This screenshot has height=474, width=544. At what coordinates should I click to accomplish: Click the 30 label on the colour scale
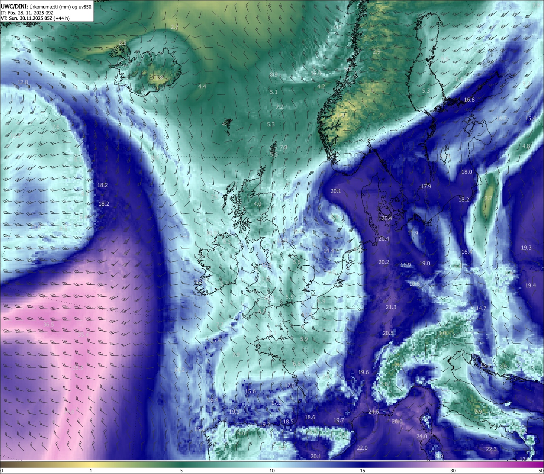(453, 471)
